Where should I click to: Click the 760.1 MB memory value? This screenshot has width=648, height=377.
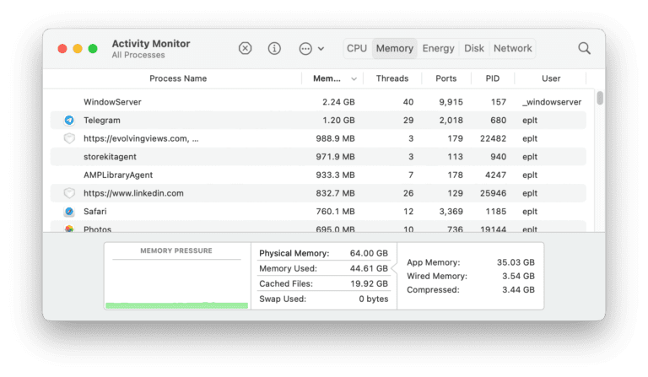point(335,212)
